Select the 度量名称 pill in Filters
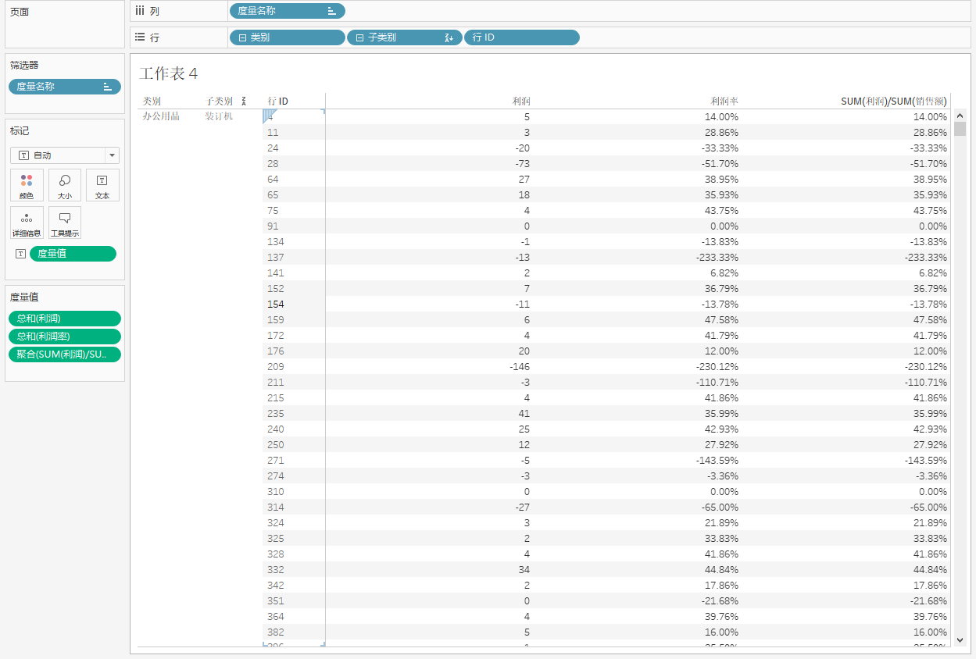Viewport: 976px width, 659px height. pos(65,87)
